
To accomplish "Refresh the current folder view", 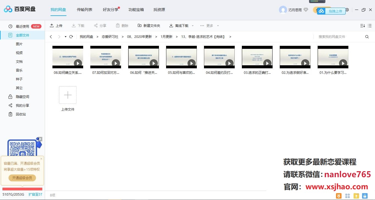I will pos(71,36).
